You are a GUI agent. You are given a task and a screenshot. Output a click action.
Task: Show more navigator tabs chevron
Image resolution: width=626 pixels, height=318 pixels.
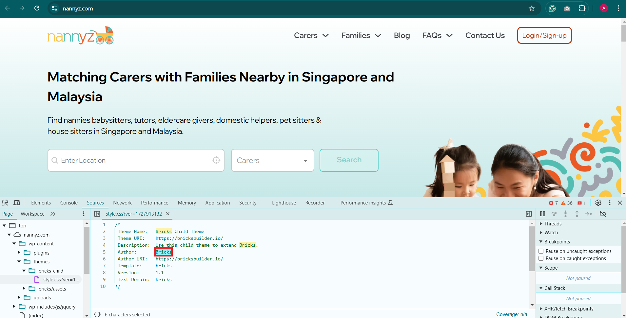tap(53, 214)
